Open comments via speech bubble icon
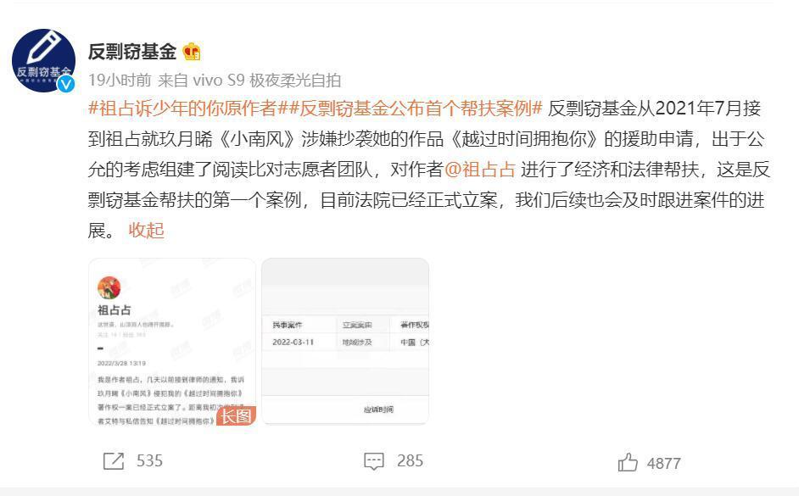Screen dimensions: 799x496 [x=373, y=461]
